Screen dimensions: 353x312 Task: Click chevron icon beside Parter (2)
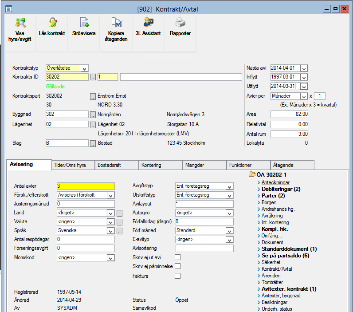259,196
